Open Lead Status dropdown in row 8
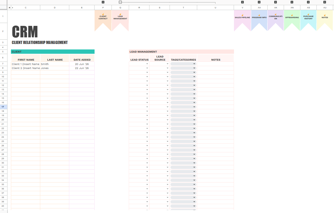The width and height of the screenshot is (334, 213). [147, 68]
